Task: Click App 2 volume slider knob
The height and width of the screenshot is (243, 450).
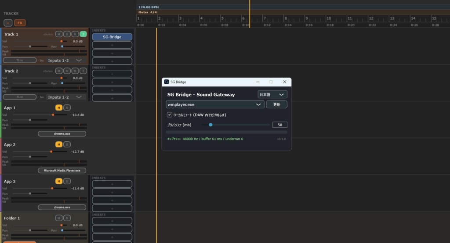Action: pyautogui.click(x=51, y=152)
